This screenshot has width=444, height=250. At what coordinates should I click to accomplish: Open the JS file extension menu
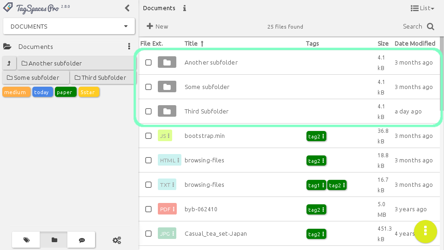[165, 136]
